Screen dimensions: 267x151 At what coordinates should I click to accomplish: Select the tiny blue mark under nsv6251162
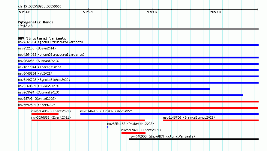pos(108,127)
